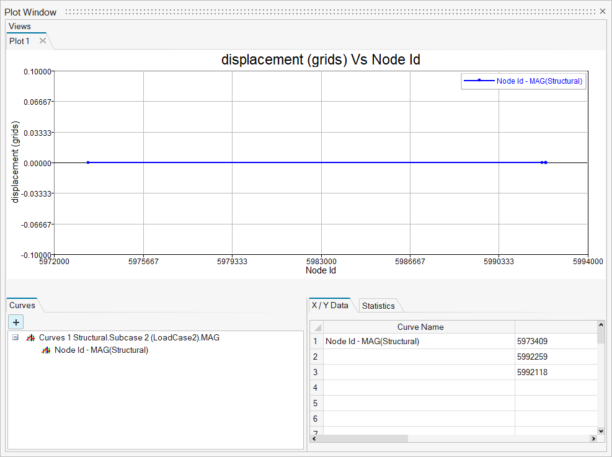
Task: Select the X / Y Data tab
Action: click(x=330, y=305)
